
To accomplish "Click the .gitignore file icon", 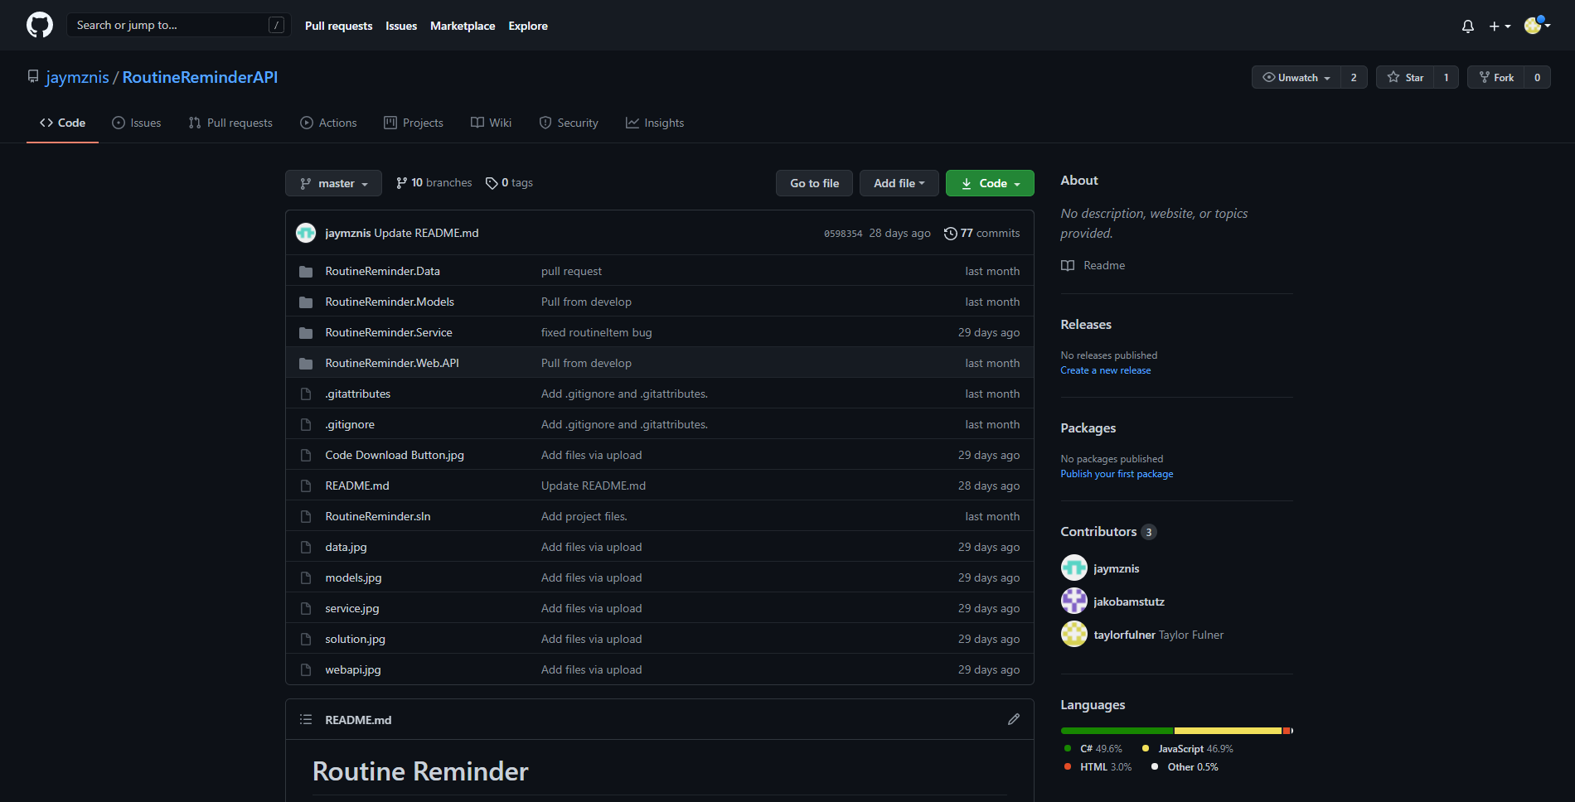I will coord(306,424).
